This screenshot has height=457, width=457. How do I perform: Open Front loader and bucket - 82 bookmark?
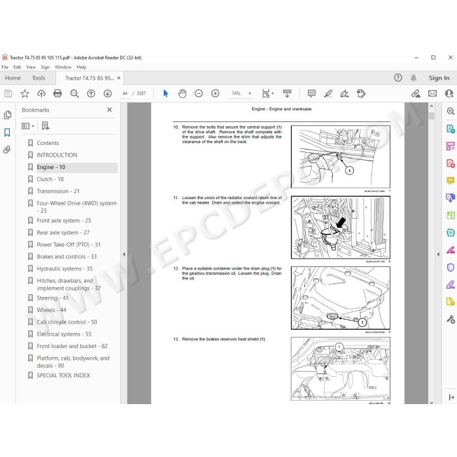pos(72,346)
